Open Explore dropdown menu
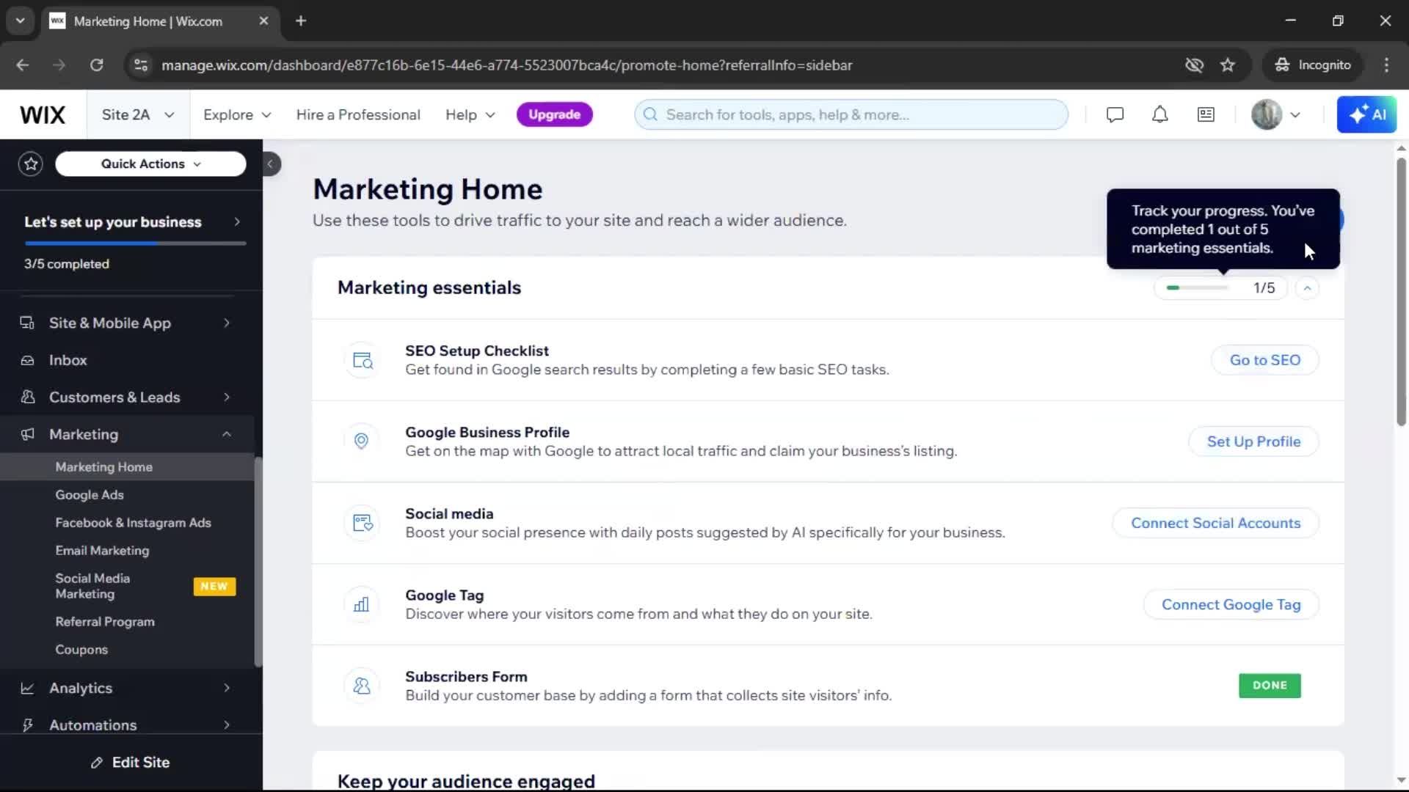Screen dimensions: 1409x792 point(237,115)
